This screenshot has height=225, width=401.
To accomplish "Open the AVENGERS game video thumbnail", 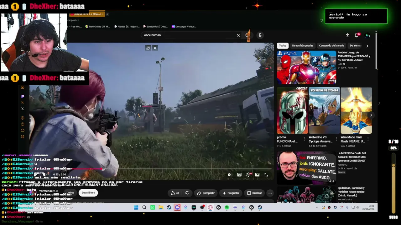I will click(x=306, y=67).
